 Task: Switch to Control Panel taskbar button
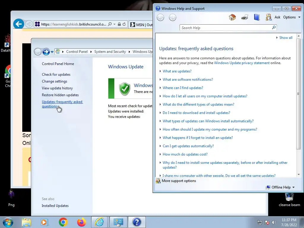point(118,222)
